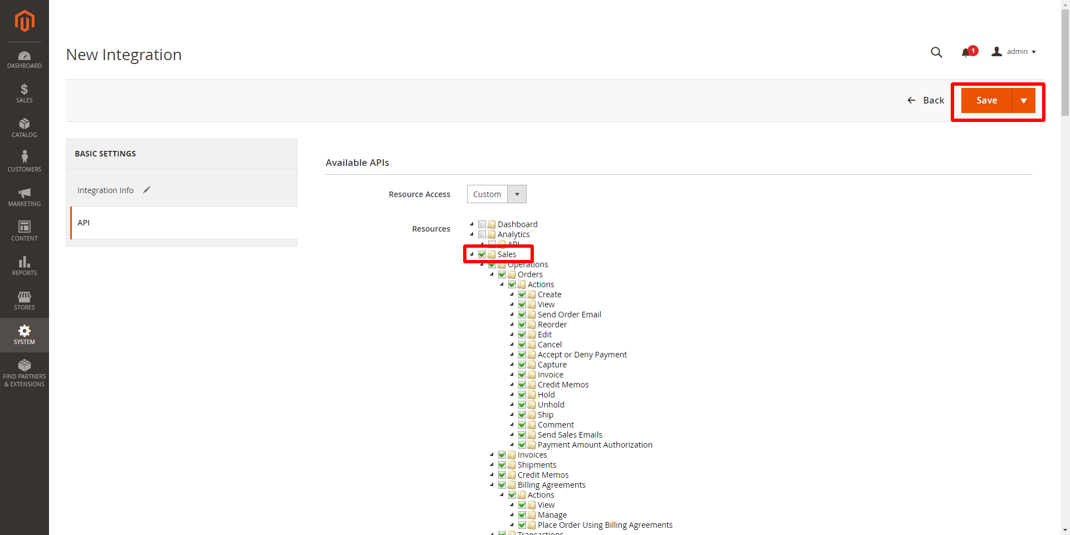Collapse the Orders tree node

(492, 274)
